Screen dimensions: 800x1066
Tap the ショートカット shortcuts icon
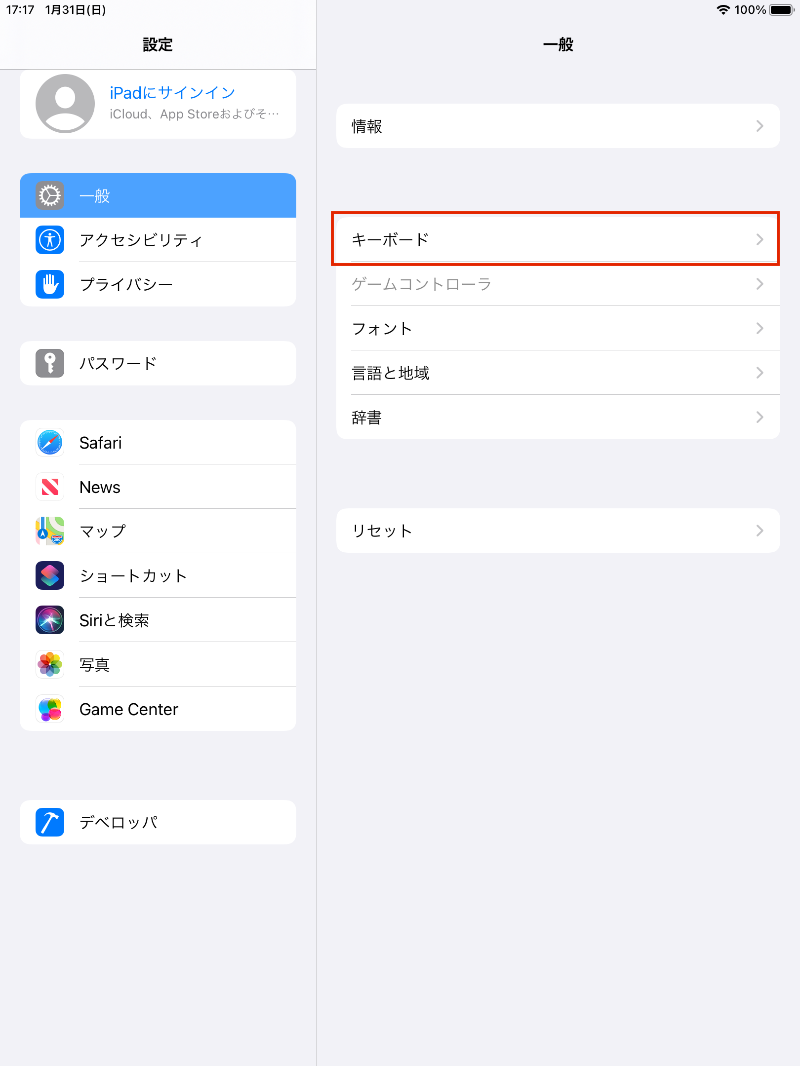pyautogui.click(x=50, y=575)
